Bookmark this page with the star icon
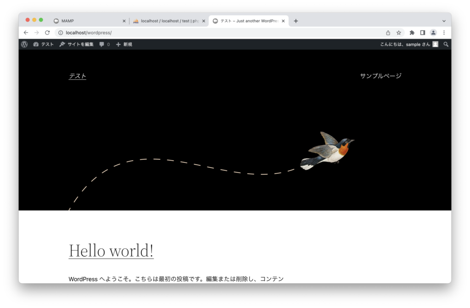This screenshot has height=308, width=470. [x=399, y=33]
